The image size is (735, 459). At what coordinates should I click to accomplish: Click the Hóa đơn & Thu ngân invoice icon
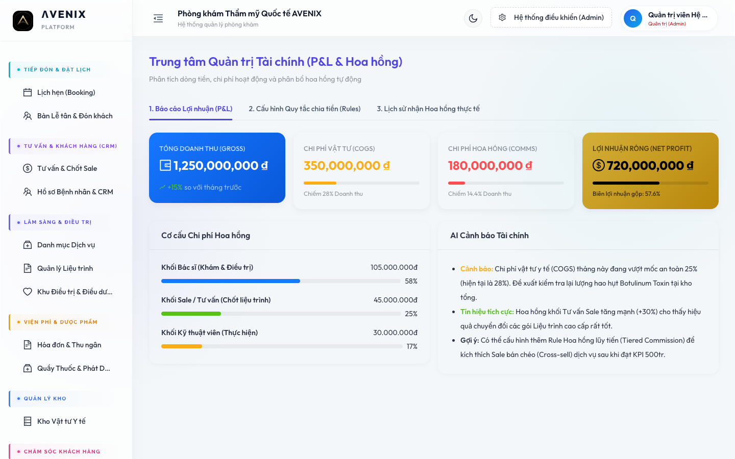coord(28,345)
